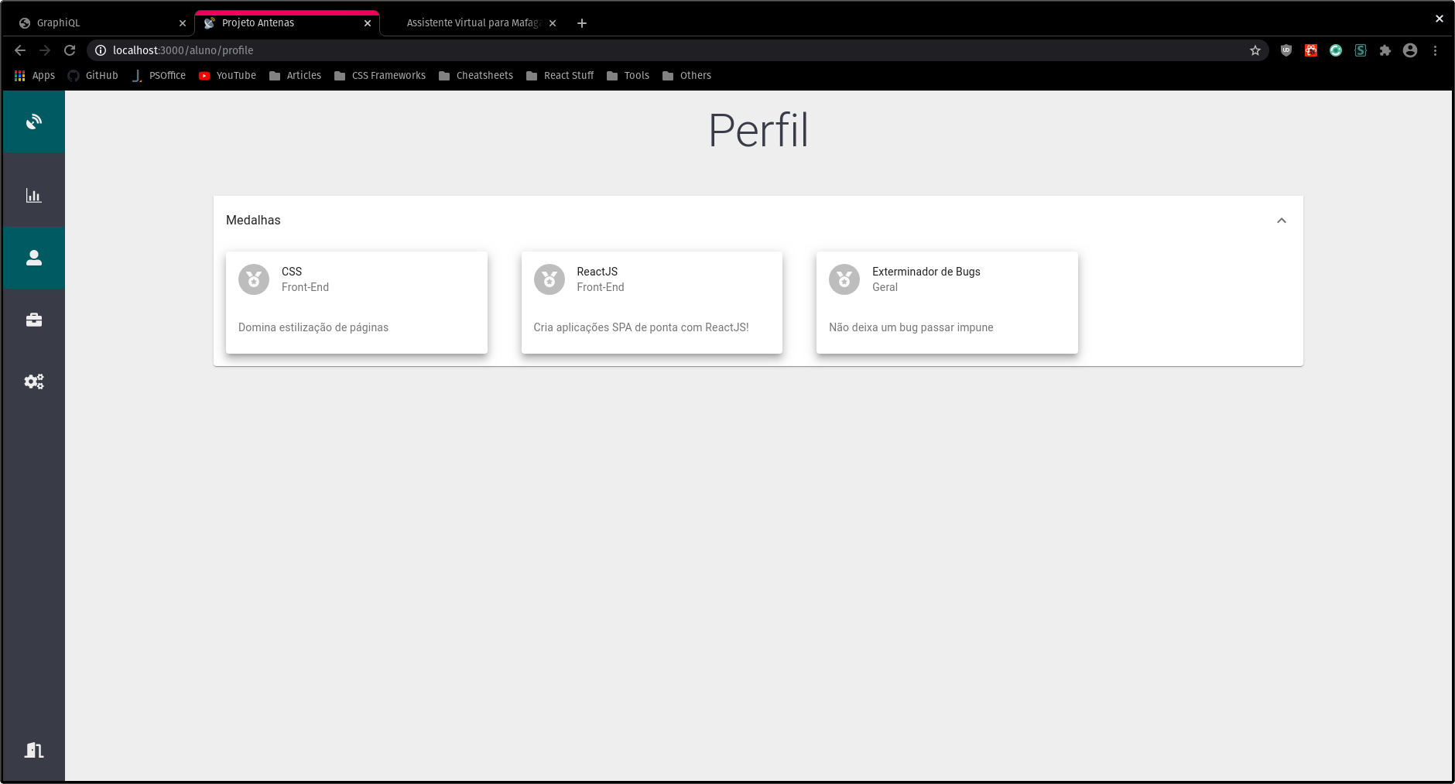
Task: Click the logout door icon in sidebar
Action: (x=34, y=750)
